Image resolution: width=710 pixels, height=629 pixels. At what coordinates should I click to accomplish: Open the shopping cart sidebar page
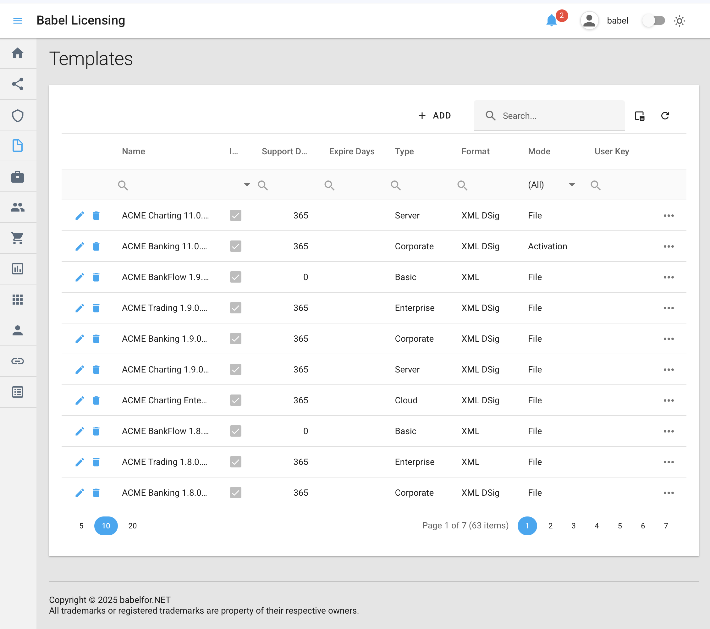pyautogui.click(x=17, y=238)
